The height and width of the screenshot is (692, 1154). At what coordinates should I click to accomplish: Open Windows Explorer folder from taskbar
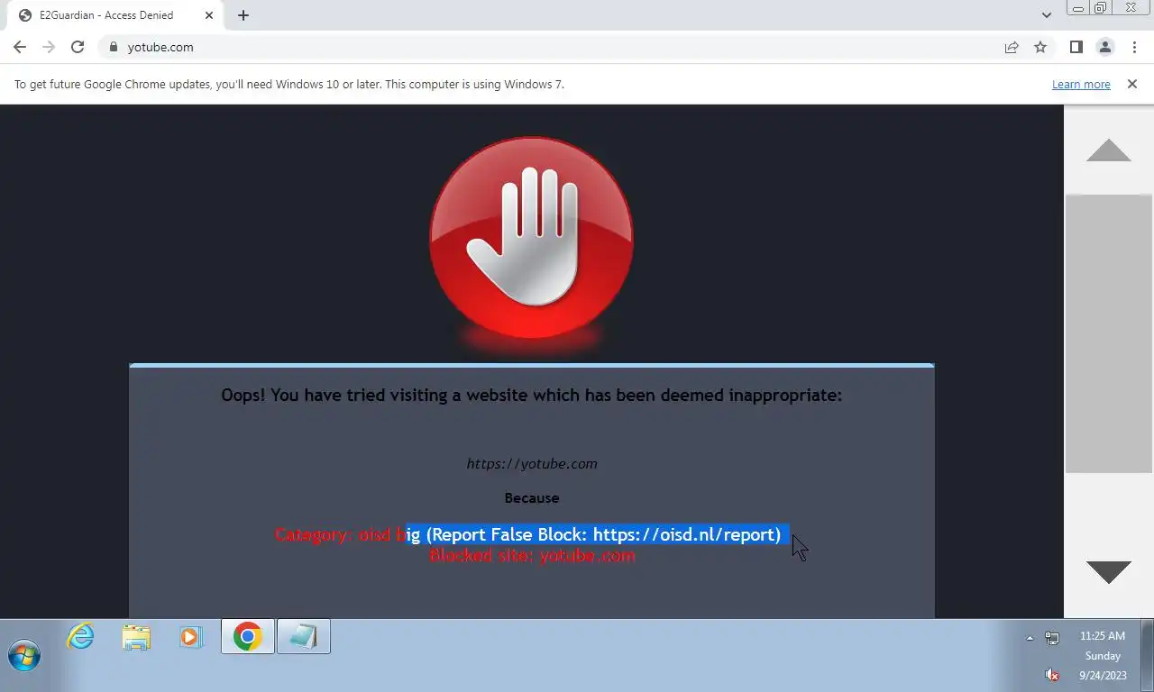tap(136, 637)
